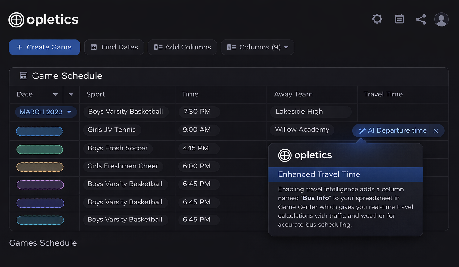Expand the arrow next to Date column
The image size is (459, 267).
(71, 94)
